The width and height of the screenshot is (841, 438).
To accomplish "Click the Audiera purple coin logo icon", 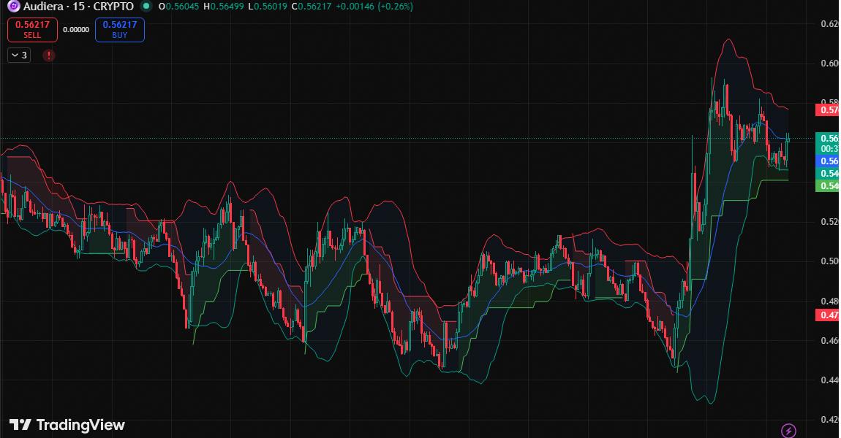I will 14,7.
